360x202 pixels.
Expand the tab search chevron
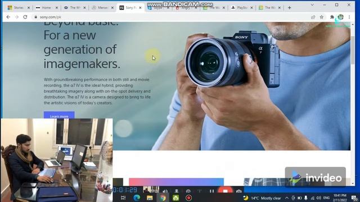312,5
